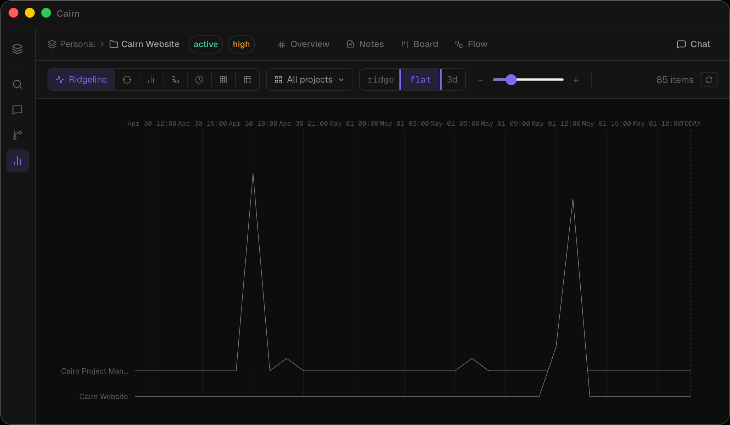Select the Cairn Website row label

click(104, 396)
